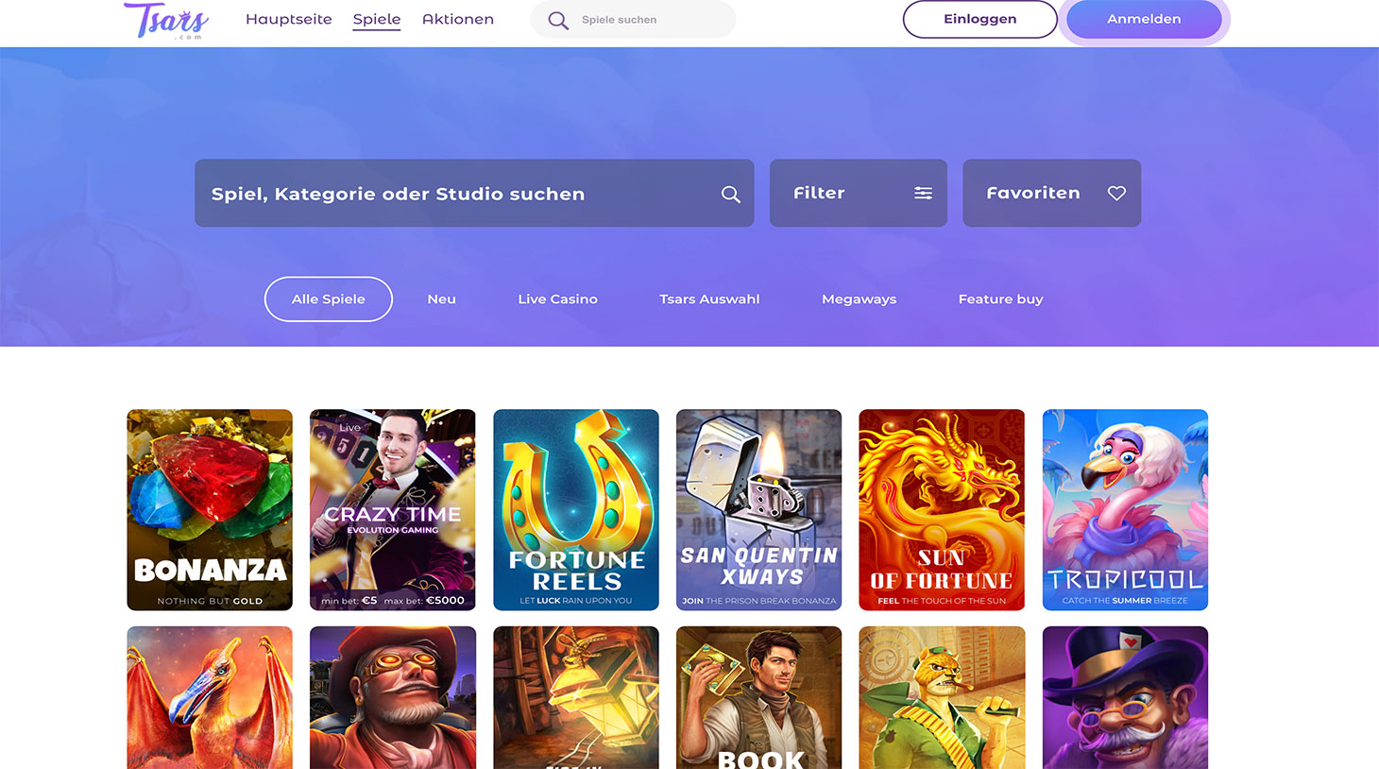Open the Fortune Reels game
The image size is (1379, 769).
coord(576,510)
